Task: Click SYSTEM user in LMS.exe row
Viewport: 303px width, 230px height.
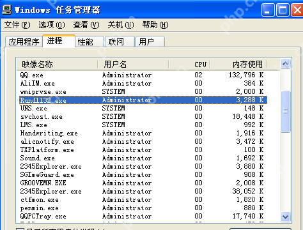Action: pyautogui.click(x=113, y=125)
